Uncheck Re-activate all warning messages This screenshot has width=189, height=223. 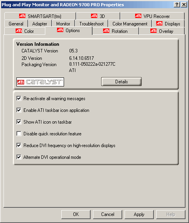19,99
